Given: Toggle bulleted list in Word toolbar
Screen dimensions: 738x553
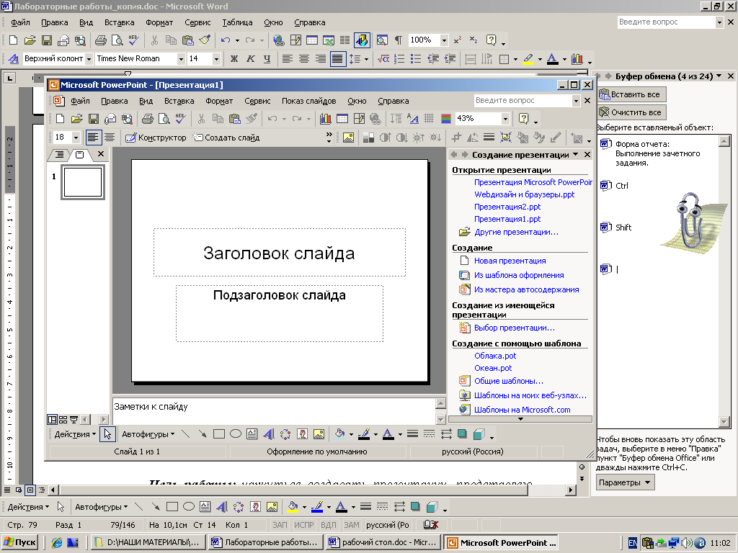Looking at the screenshot, I should (416, 59).
